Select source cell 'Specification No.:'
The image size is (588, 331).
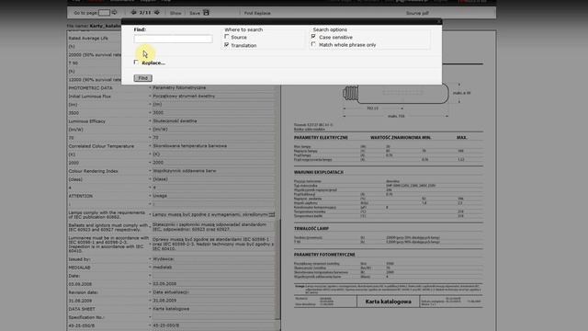point(87,317)
